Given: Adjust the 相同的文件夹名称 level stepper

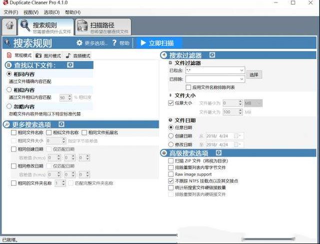Looking at the screenshot, I should click(x=63, y=183).
